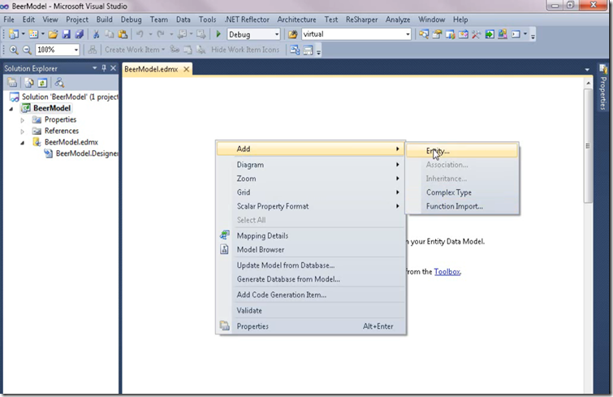613x397 pixels.
Task: Open the Solution Explorer window position dropdown arrow
Action: 94,68
